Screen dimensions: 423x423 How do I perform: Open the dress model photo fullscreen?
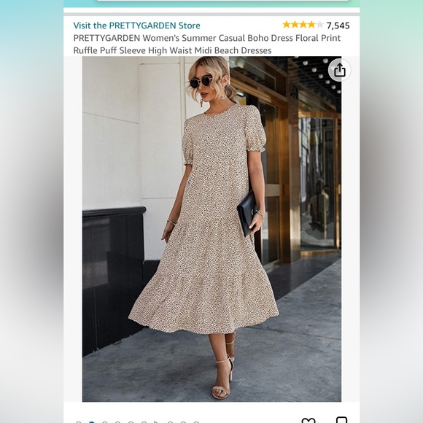click(211, 229)
